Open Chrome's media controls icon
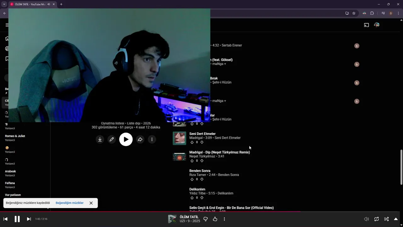This screenshot has height=227, width=403. [383, 13]
